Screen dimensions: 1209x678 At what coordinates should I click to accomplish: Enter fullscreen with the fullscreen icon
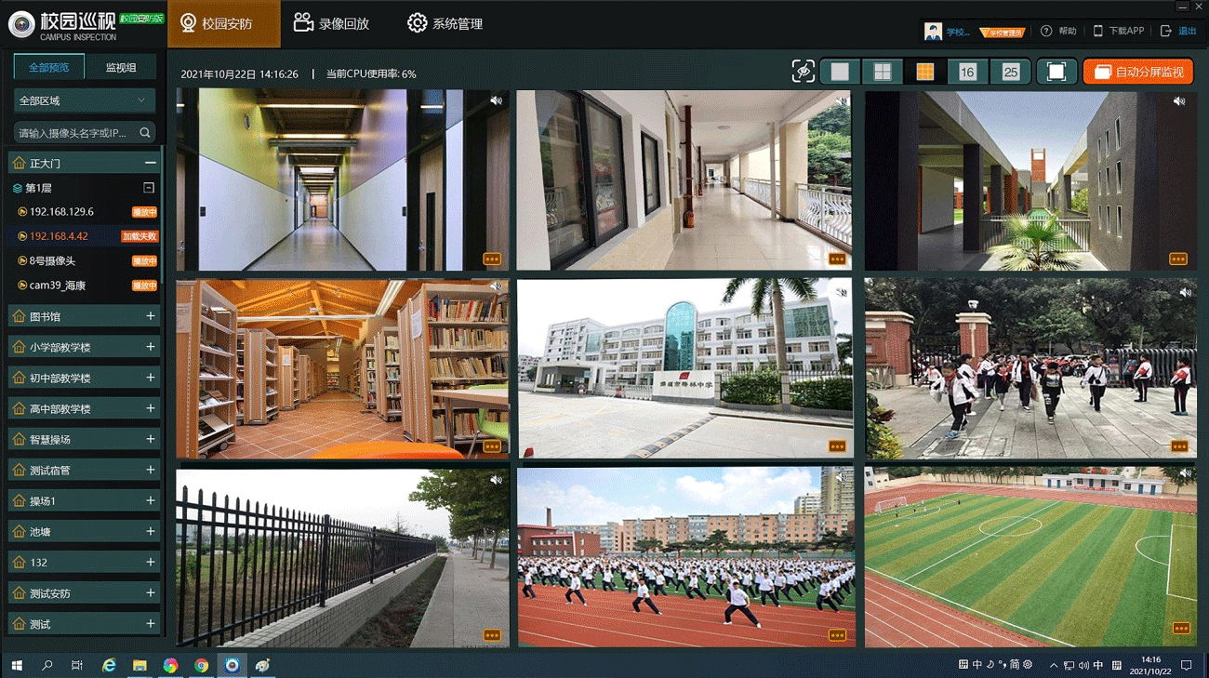[1056, 72]
